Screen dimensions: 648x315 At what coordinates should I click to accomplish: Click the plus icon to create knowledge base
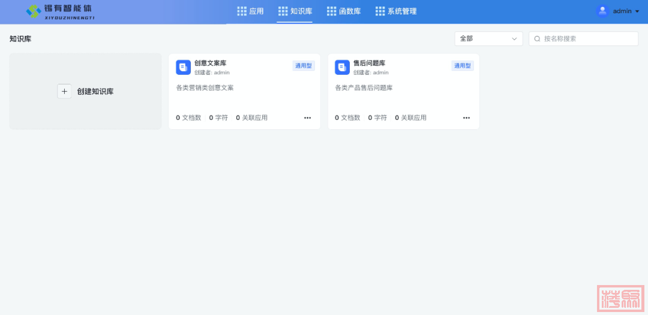pos(64,91)
